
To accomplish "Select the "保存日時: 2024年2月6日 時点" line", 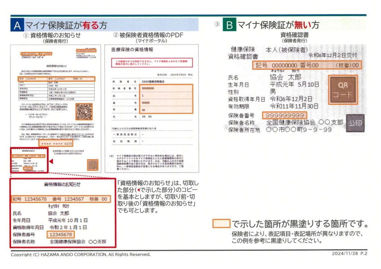I will 175,75.
